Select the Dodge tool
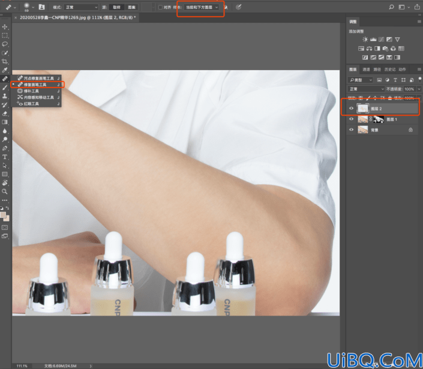 tap(5, 139)
